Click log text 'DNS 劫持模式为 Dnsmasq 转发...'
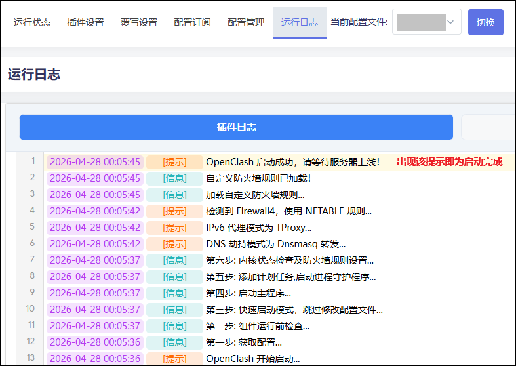This screenshot has width=516, height=366. (276, 244)
